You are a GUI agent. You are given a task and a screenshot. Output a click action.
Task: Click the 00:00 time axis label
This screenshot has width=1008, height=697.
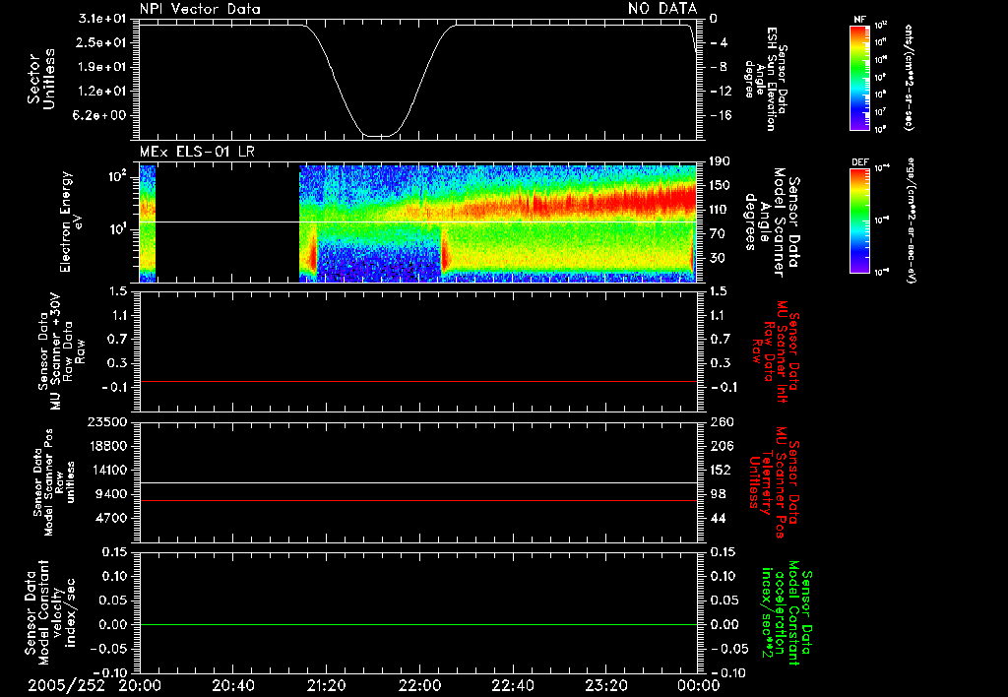click(x=699, y=685)
